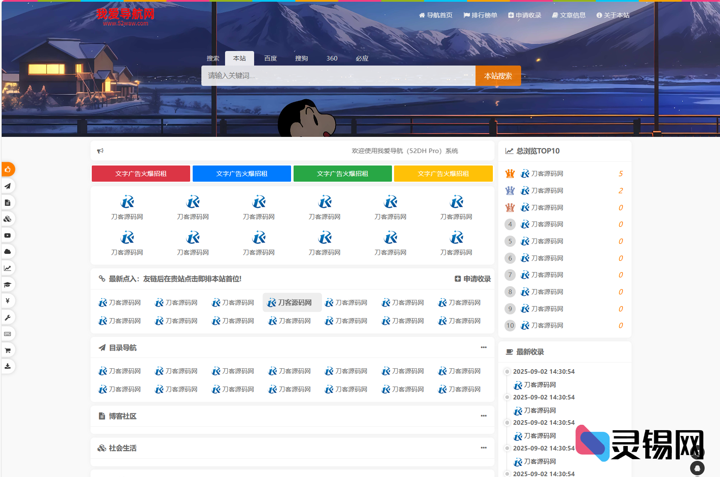Image resolution: width=720 pixels, height=477 pixels.
Task: Select the graduation cap sidebar icon
Action: [x=7, y=285]
